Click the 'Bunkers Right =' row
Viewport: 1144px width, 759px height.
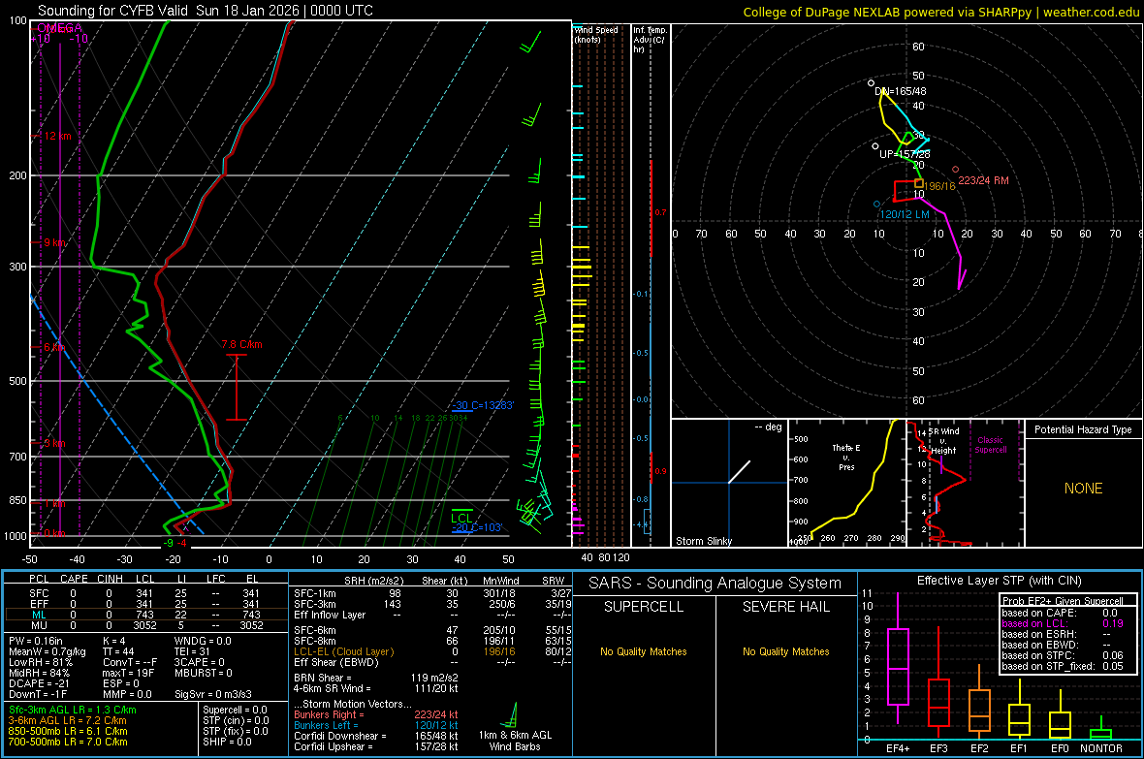coord(376,714)
